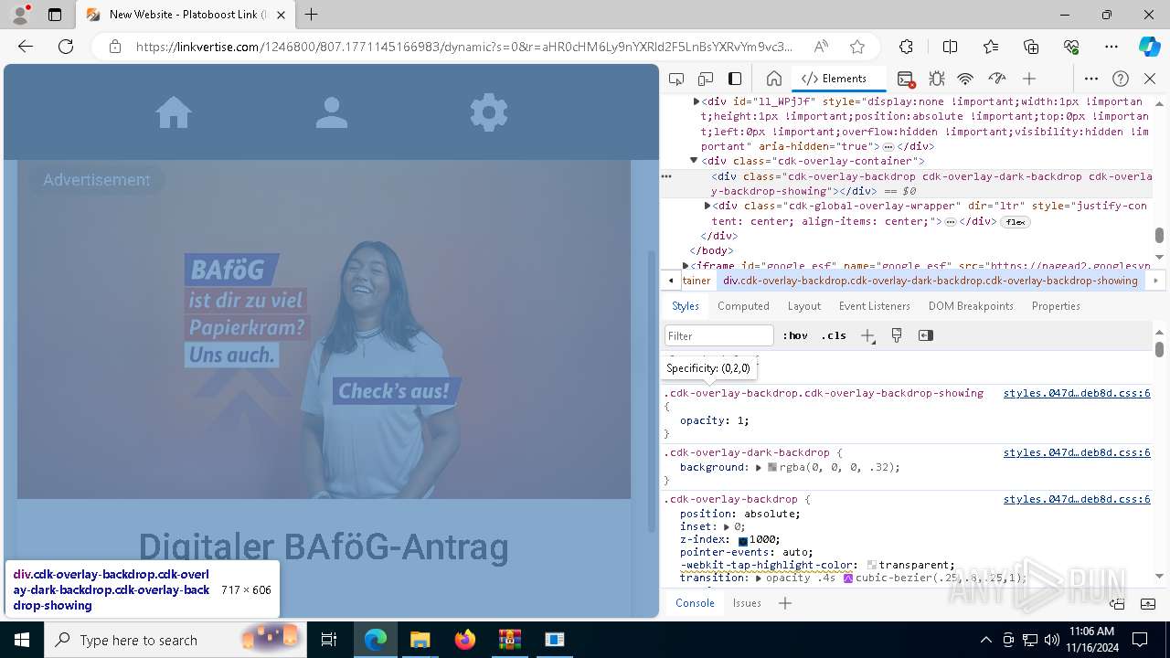Image resolution: width=1170 pixels, height=658 pixels.
Task: Click the opacity: 1 value
Action: point(739,420)
